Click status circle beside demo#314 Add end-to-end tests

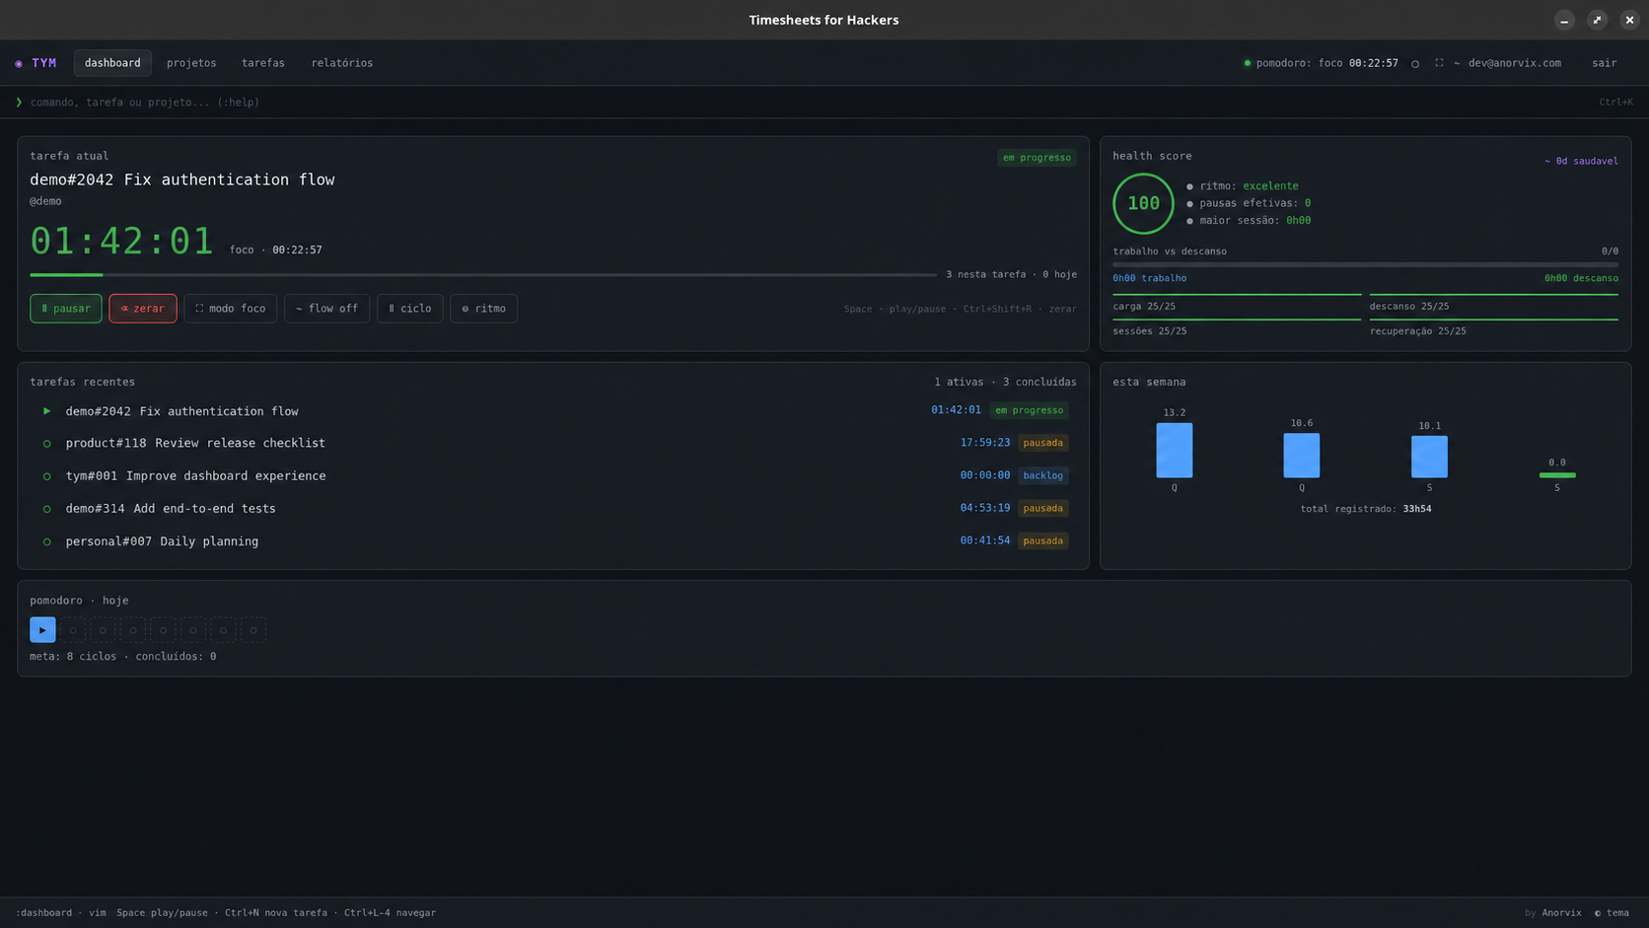pos(46,509)
